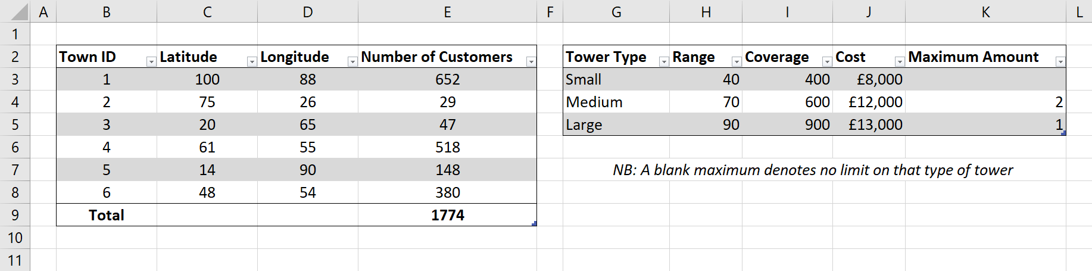This screenshot has height=271, width=1092.
Task: Open the Longitude filter dropdown
Action: [x=352, y=61]
